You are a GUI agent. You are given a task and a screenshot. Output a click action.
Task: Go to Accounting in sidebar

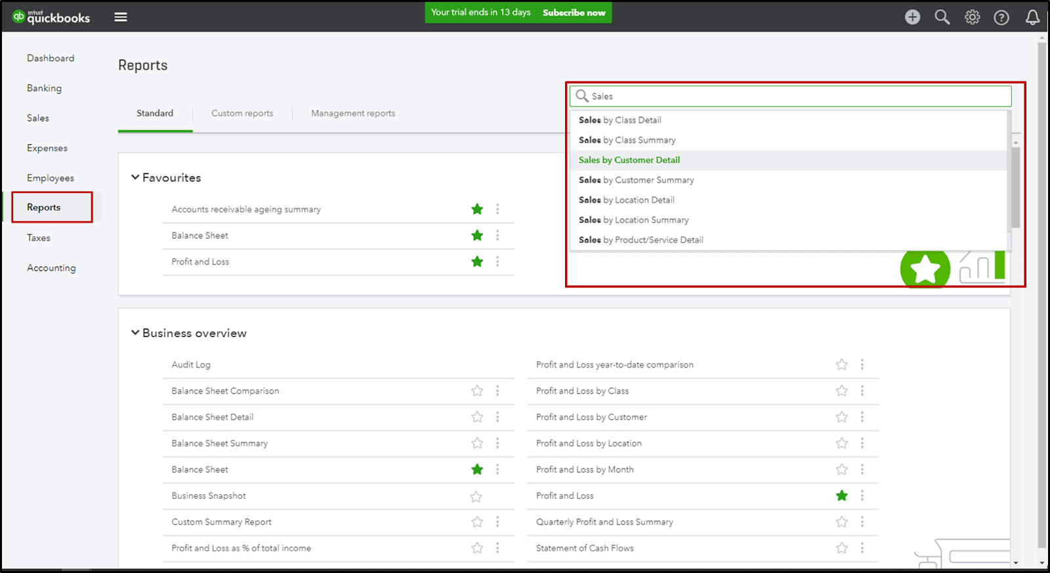(51, 268)
